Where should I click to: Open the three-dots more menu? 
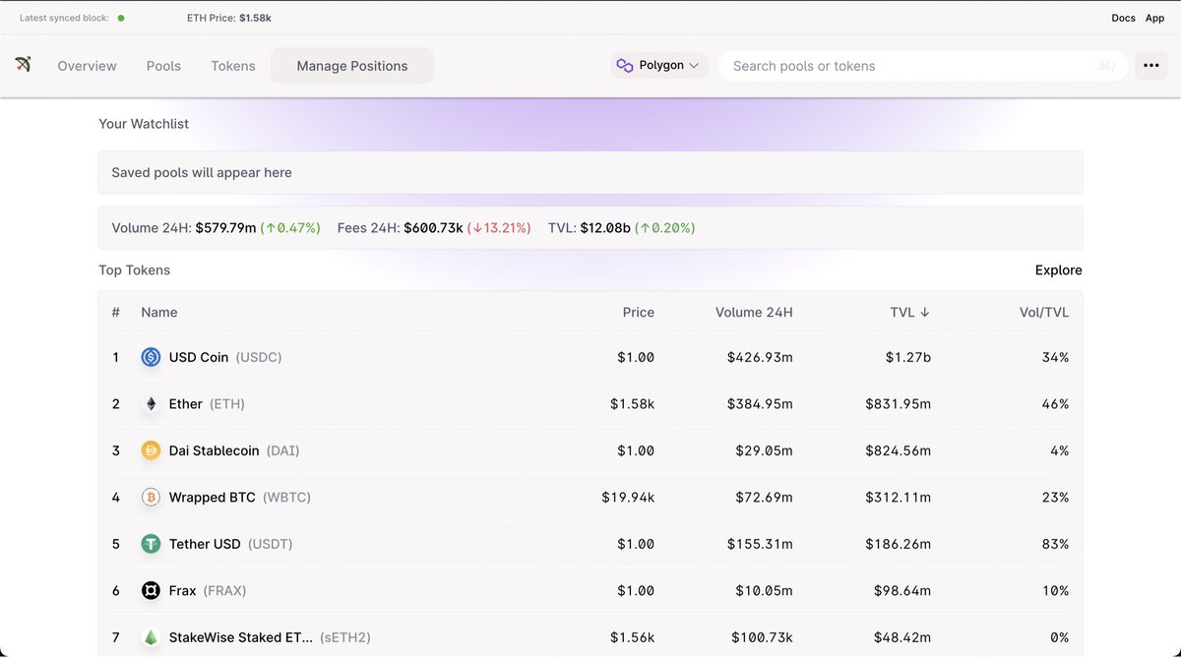(1151, 66)
